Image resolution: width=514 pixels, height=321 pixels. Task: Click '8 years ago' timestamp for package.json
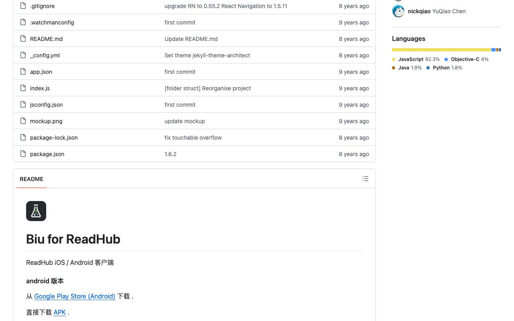pos(354,154)
